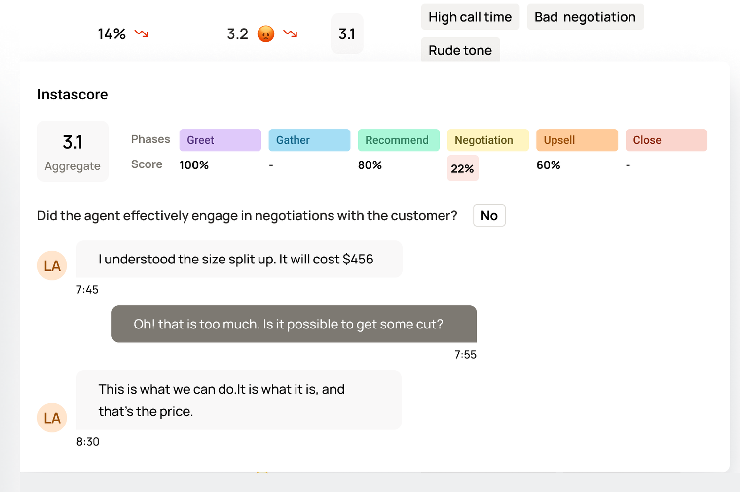
Task: Click the 3.1 score chip at top
Action: [x=347, y=33]
